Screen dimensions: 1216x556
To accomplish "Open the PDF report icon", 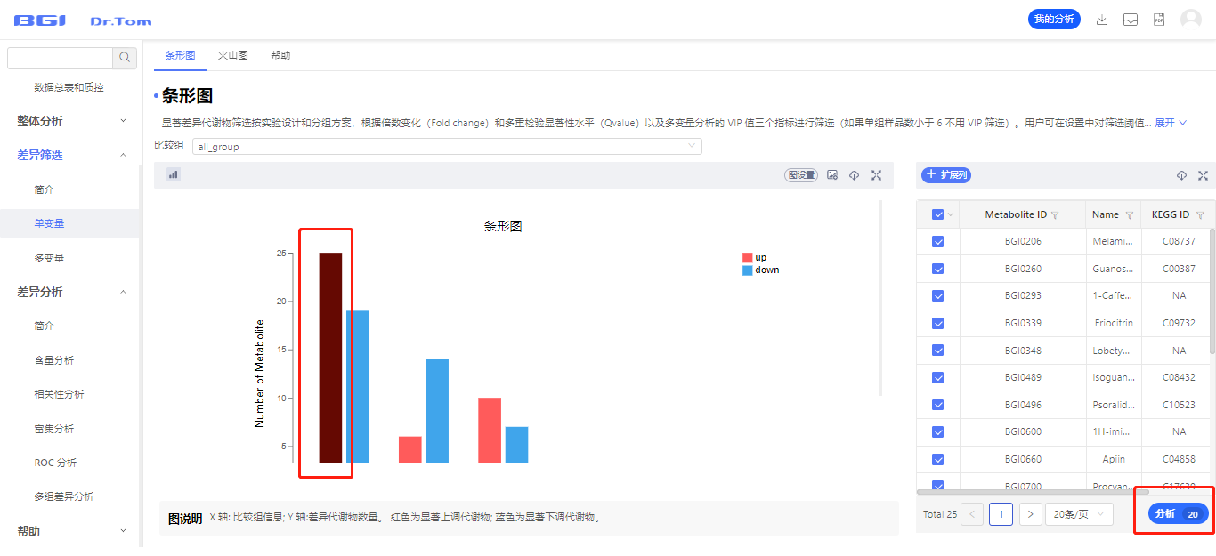I will [1159, 20].
